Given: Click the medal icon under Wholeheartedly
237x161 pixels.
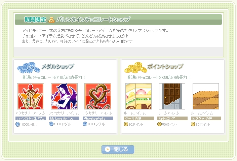Looking at the screenshot, I should [x=85, y=124].
